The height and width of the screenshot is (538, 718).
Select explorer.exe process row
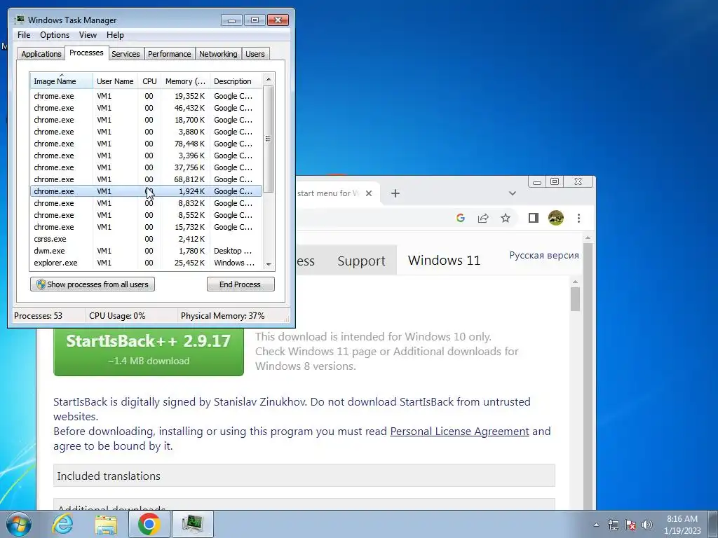(146, 263)
